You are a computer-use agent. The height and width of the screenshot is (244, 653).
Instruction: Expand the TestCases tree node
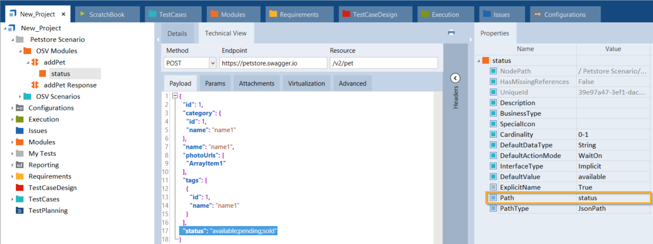point(13,199)
